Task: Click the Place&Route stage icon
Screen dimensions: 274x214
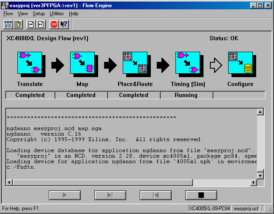Action: click(135, 63)
